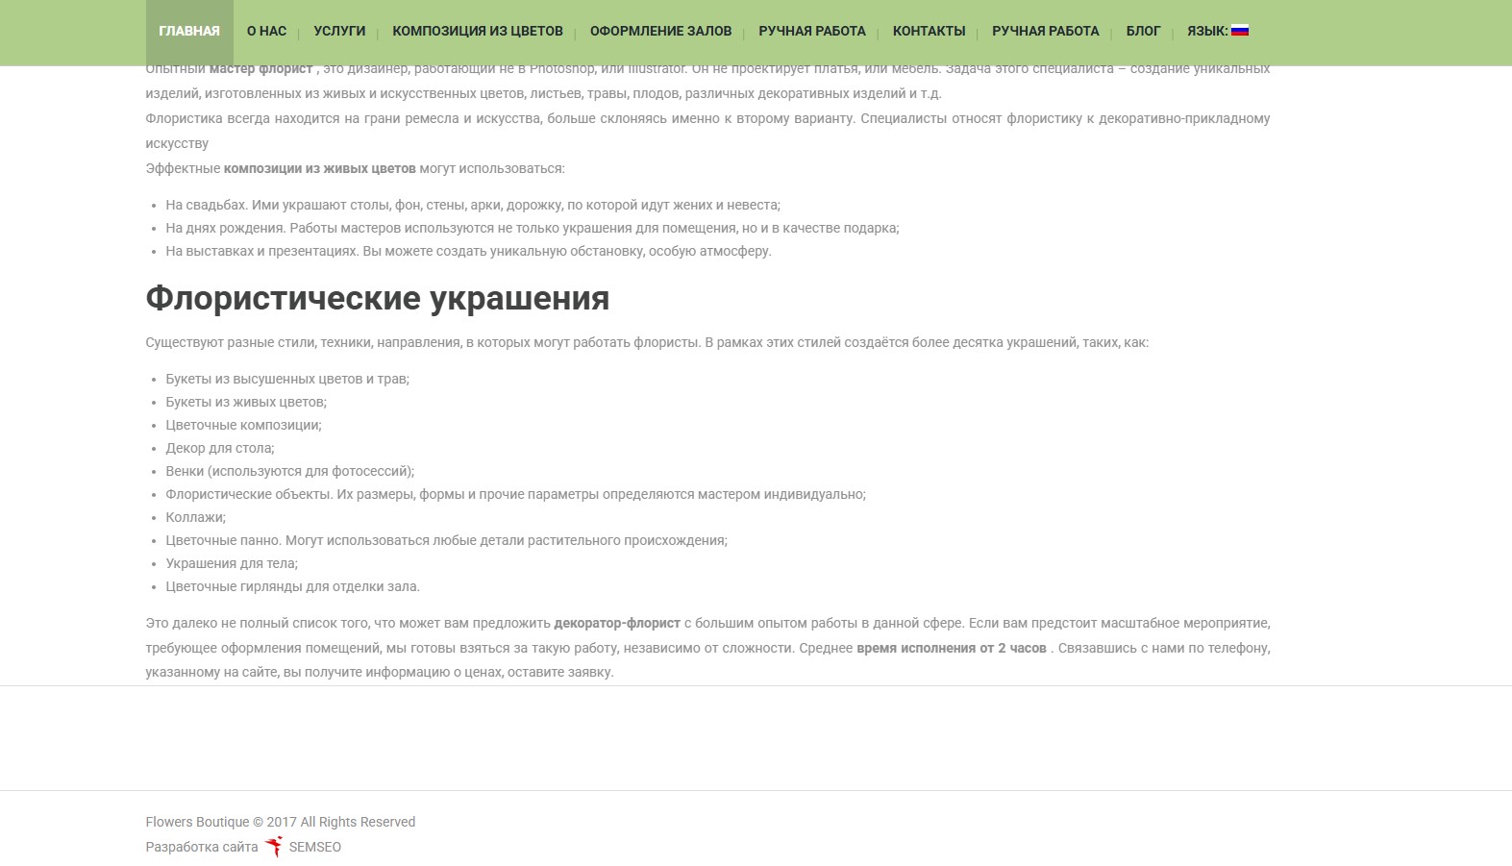Click list item 'Коллажи'
Image resolution: width=1512 pixels, height=866 pixels.
(x=196, y=517)
